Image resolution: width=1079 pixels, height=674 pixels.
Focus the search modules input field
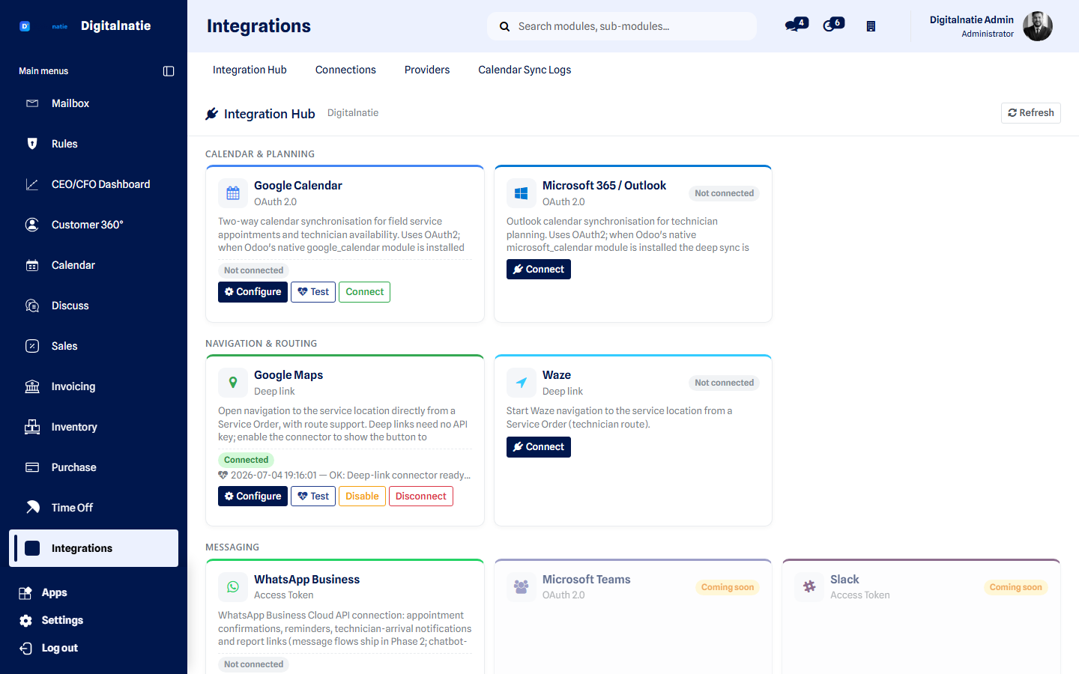pyautogui.click(x=622, y=26)
